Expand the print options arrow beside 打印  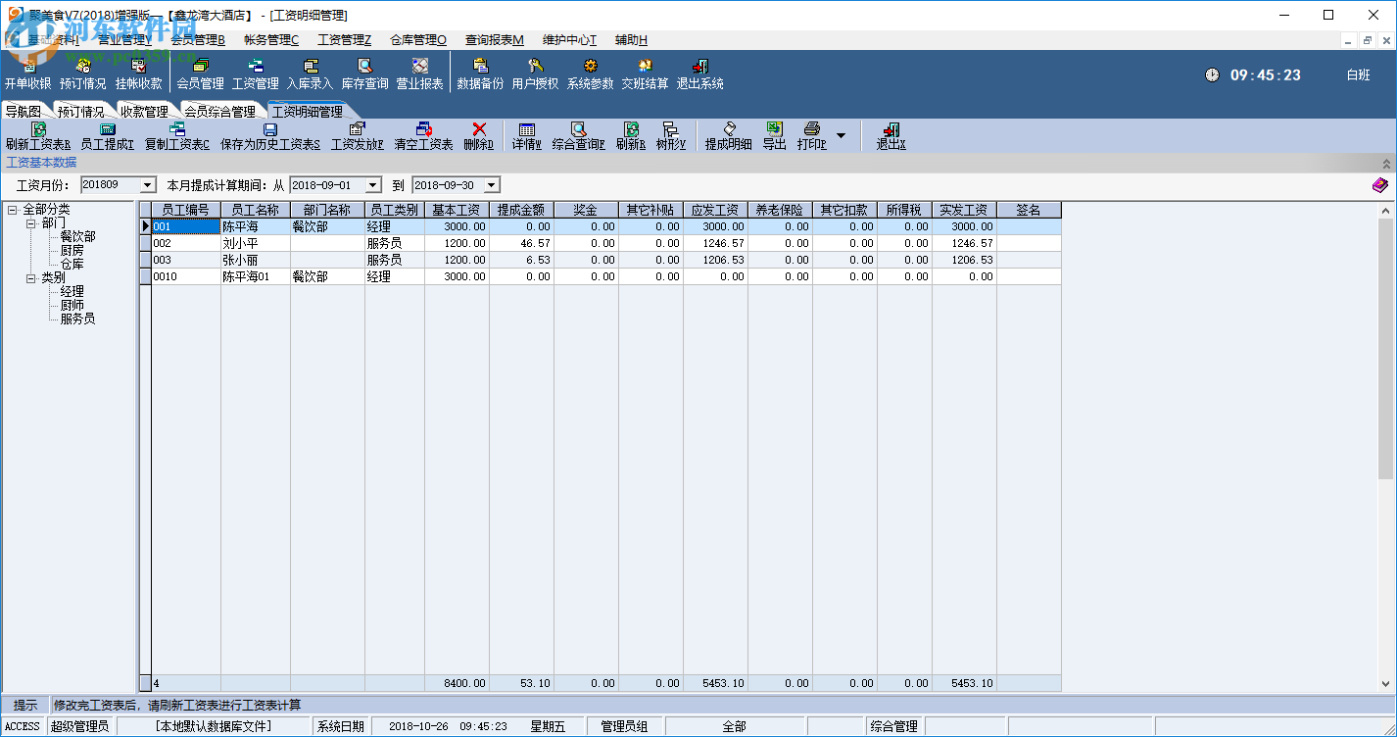841,134
